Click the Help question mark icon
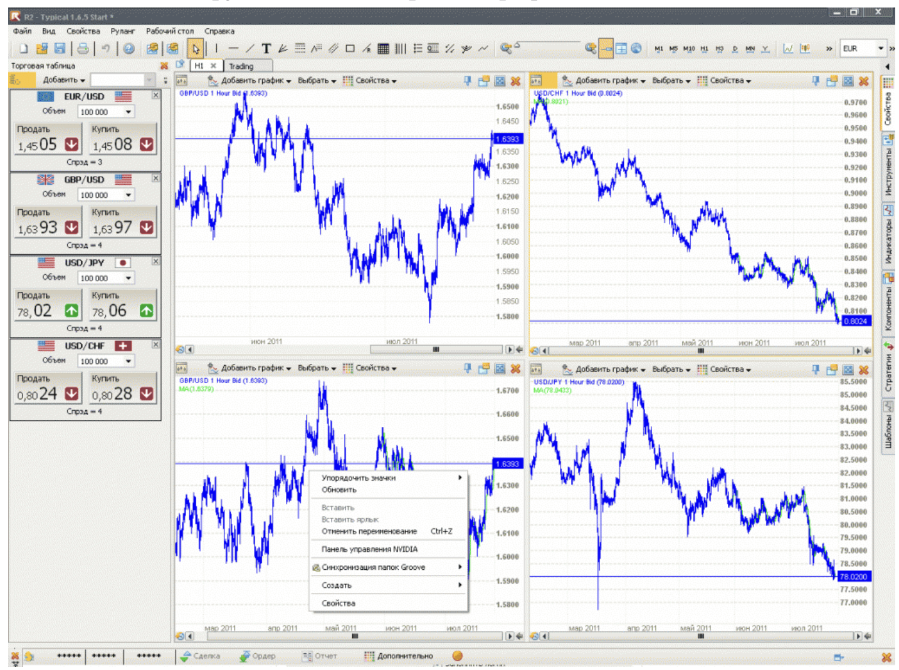Screen dimensions: 899x670 (x=129, y=49)
